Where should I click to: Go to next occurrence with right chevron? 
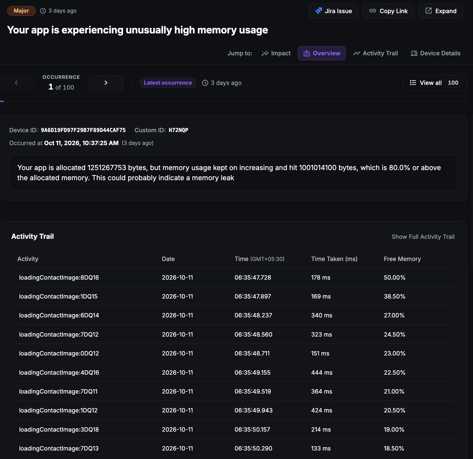pyautogui.click(x=106, y=83)
